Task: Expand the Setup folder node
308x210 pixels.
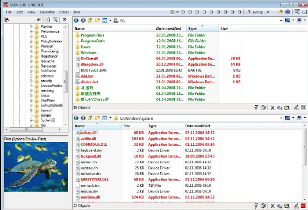Action: [x=31, y=96]
